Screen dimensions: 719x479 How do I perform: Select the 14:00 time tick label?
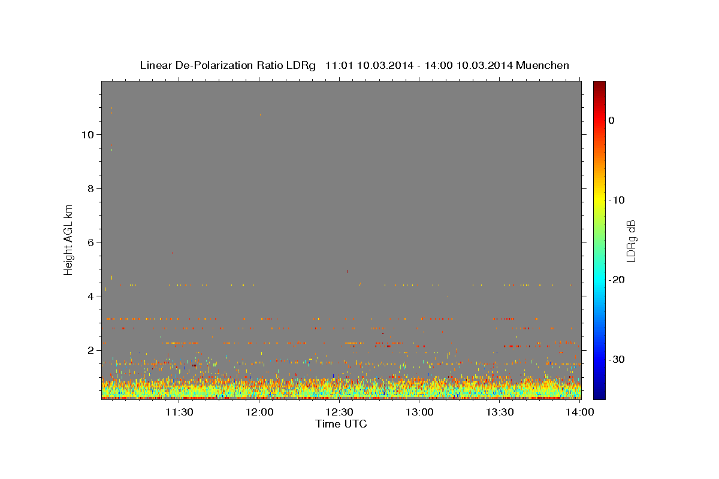(x=580, y=412)
